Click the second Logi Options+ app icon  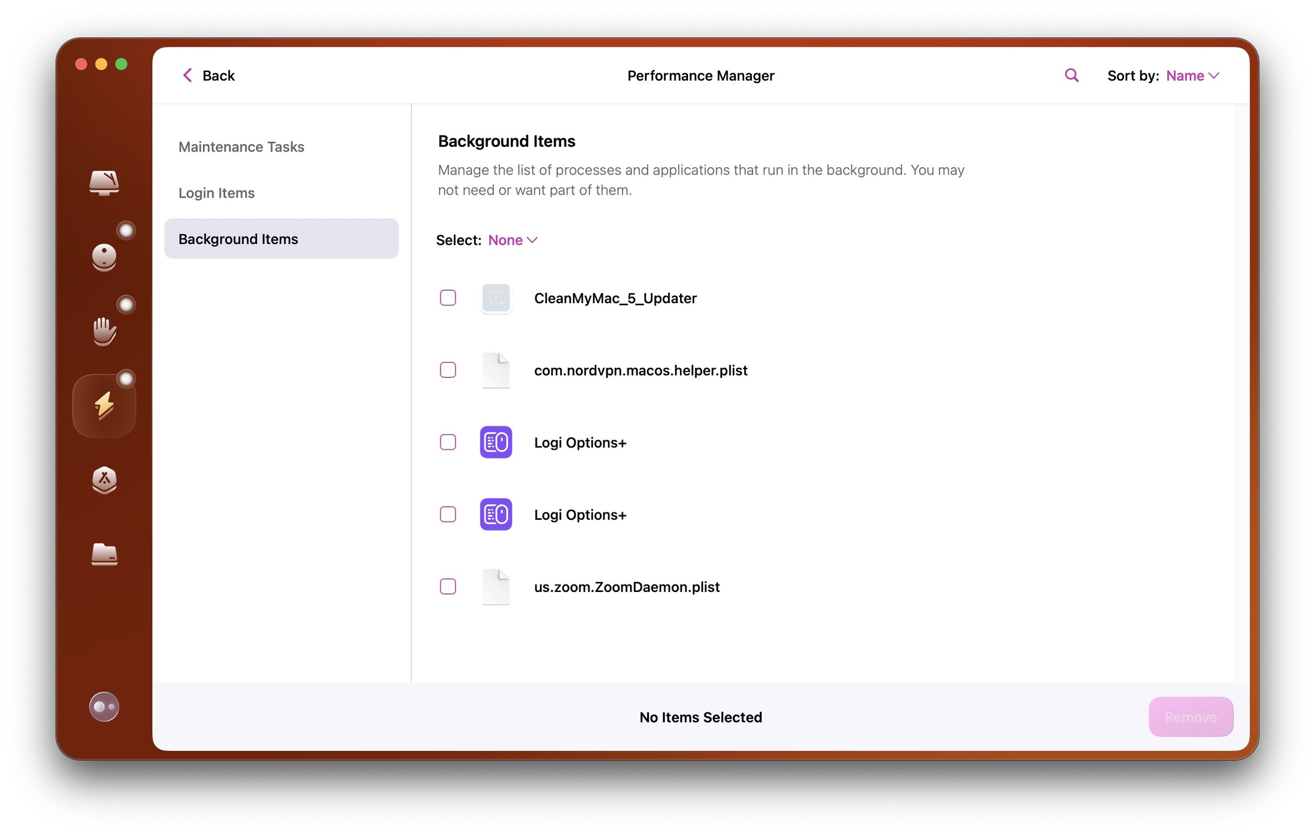click(496, 515)
